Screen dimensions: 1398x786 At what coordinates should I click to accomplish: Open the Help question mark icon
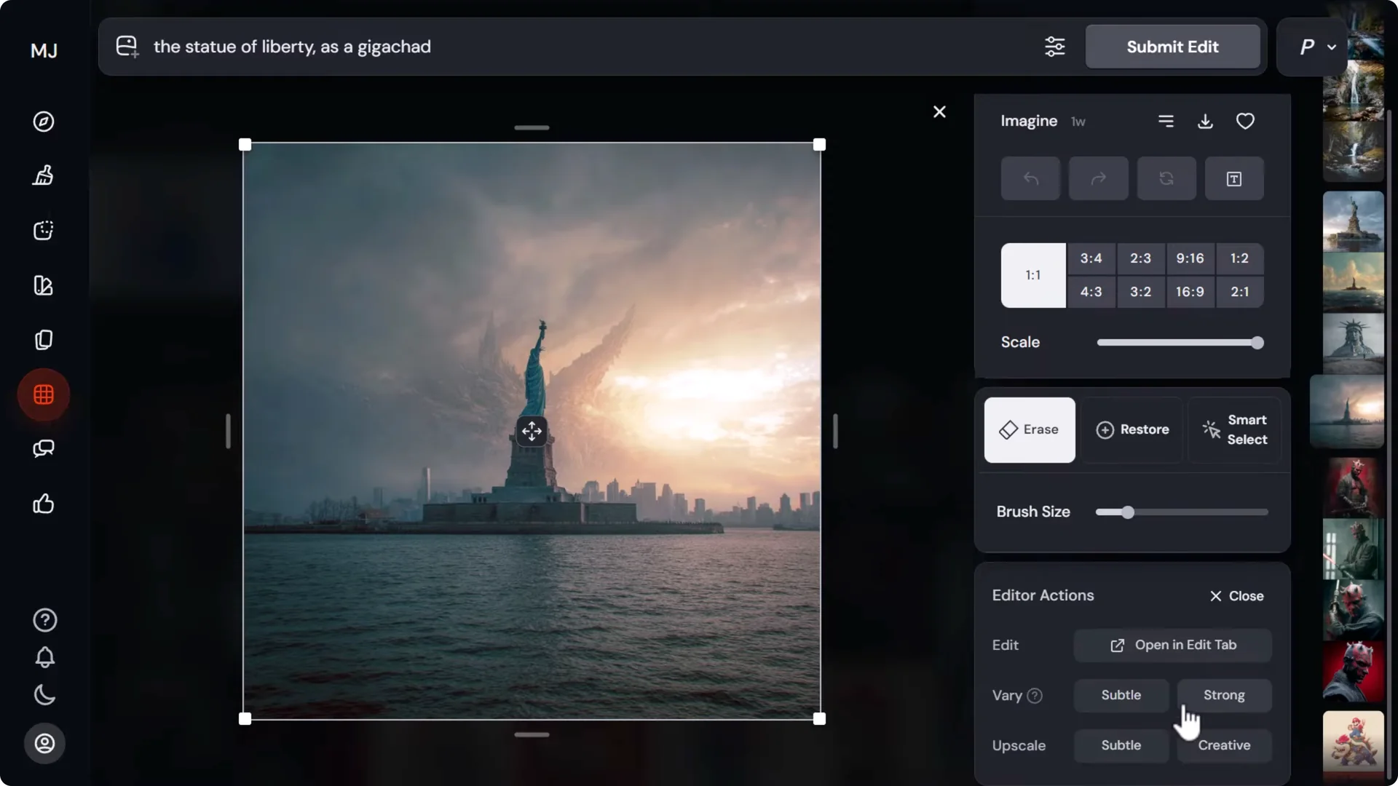(44, 620)
